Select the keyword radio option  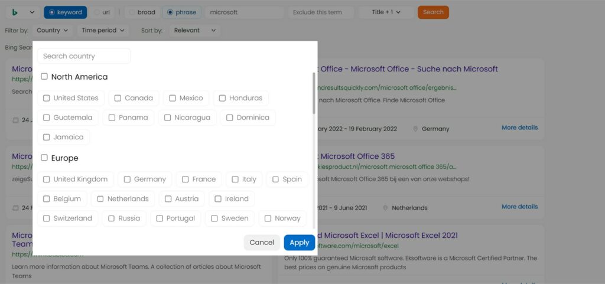[x=66, y=12]
